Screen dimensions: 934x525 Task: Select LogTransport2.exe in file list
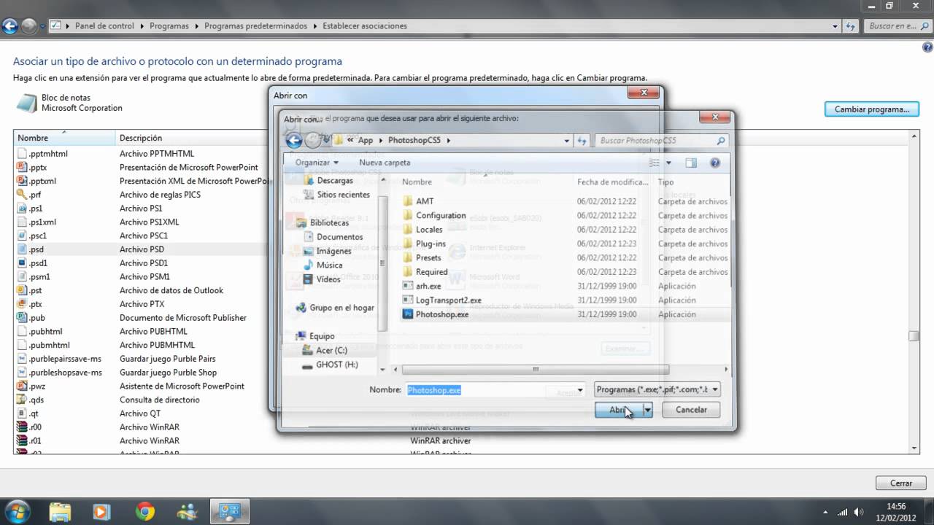click(448, 300)
